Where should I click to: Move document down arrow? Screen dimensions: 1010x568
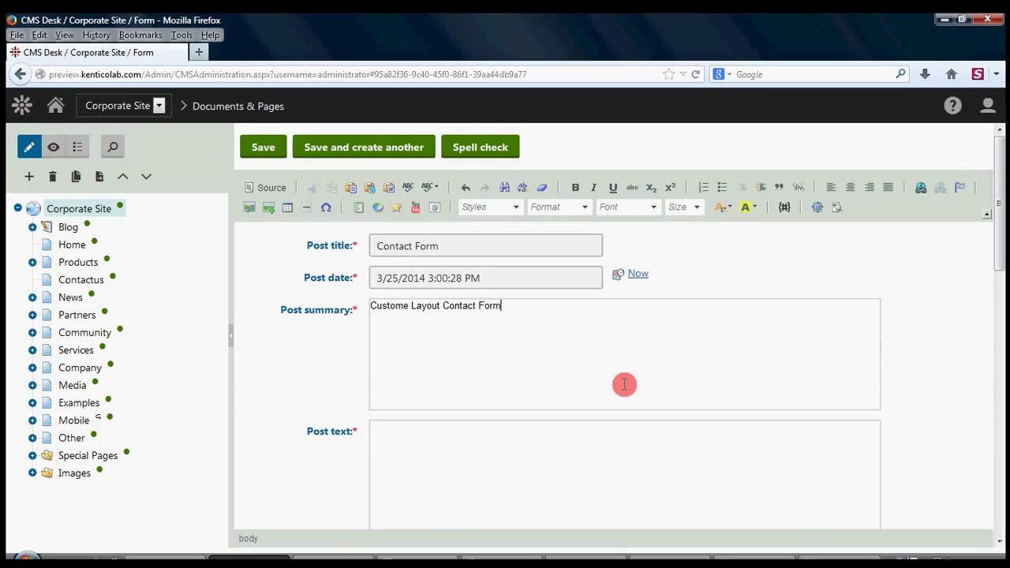[x=146, y=177]
